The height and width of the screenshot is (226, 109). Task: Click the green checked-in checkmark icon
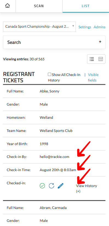(42, 186)
